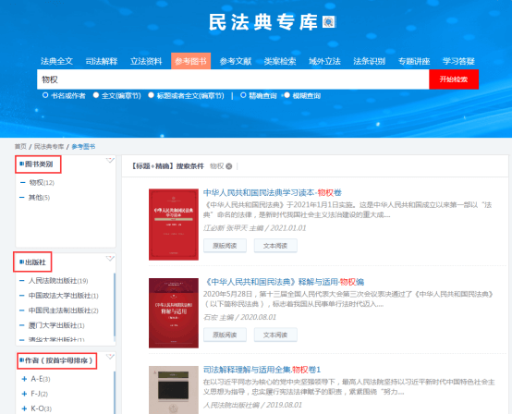Collapse the 图书类别 panel arrow
The image size is (512, 414).
110,160
